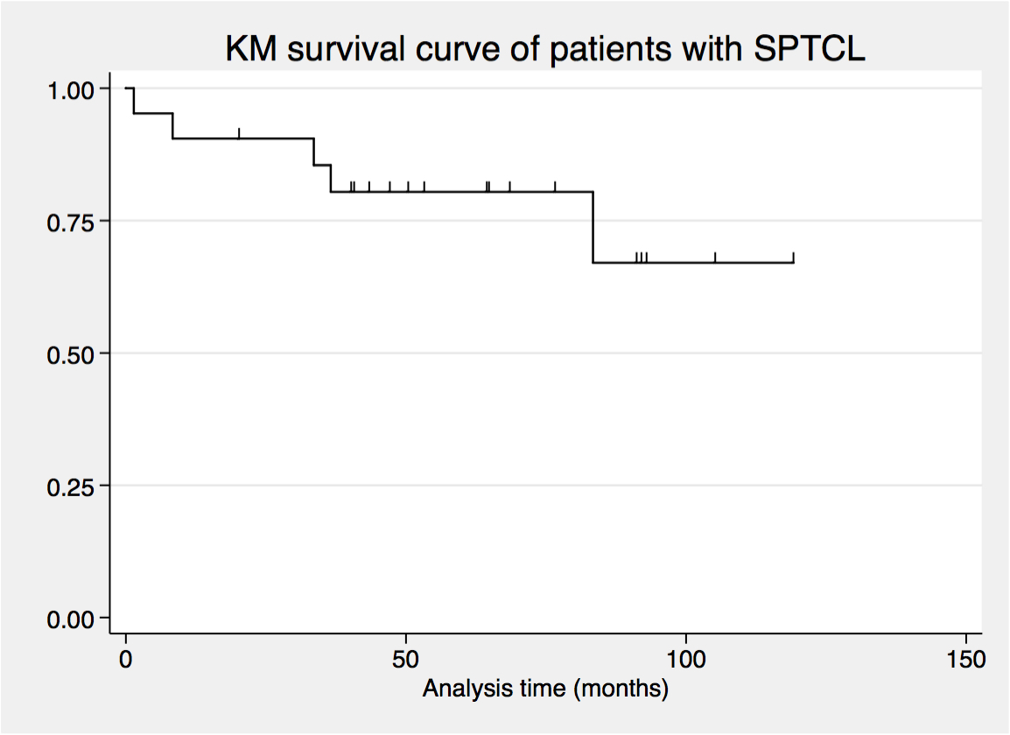The height and width of the screenshot is (735, 1010).
Task: Click the final censor mark ending the curve
Action: (x=793, y=257)
